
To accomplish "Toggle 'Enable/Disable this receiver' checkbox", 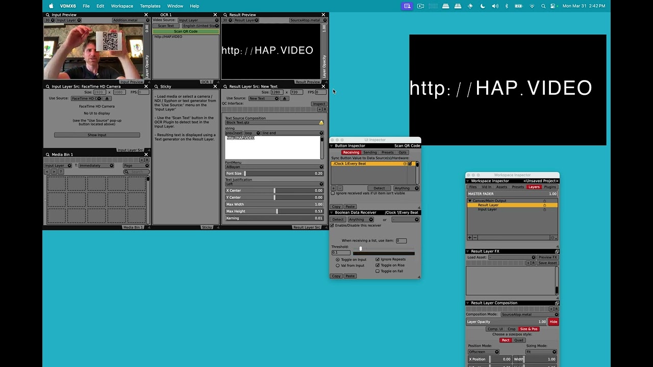I will [332, 225].
